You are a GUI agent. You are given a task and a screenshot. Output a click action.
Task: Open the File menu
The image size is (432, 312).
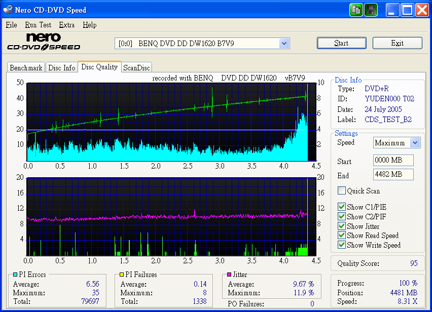coord(11,25)
